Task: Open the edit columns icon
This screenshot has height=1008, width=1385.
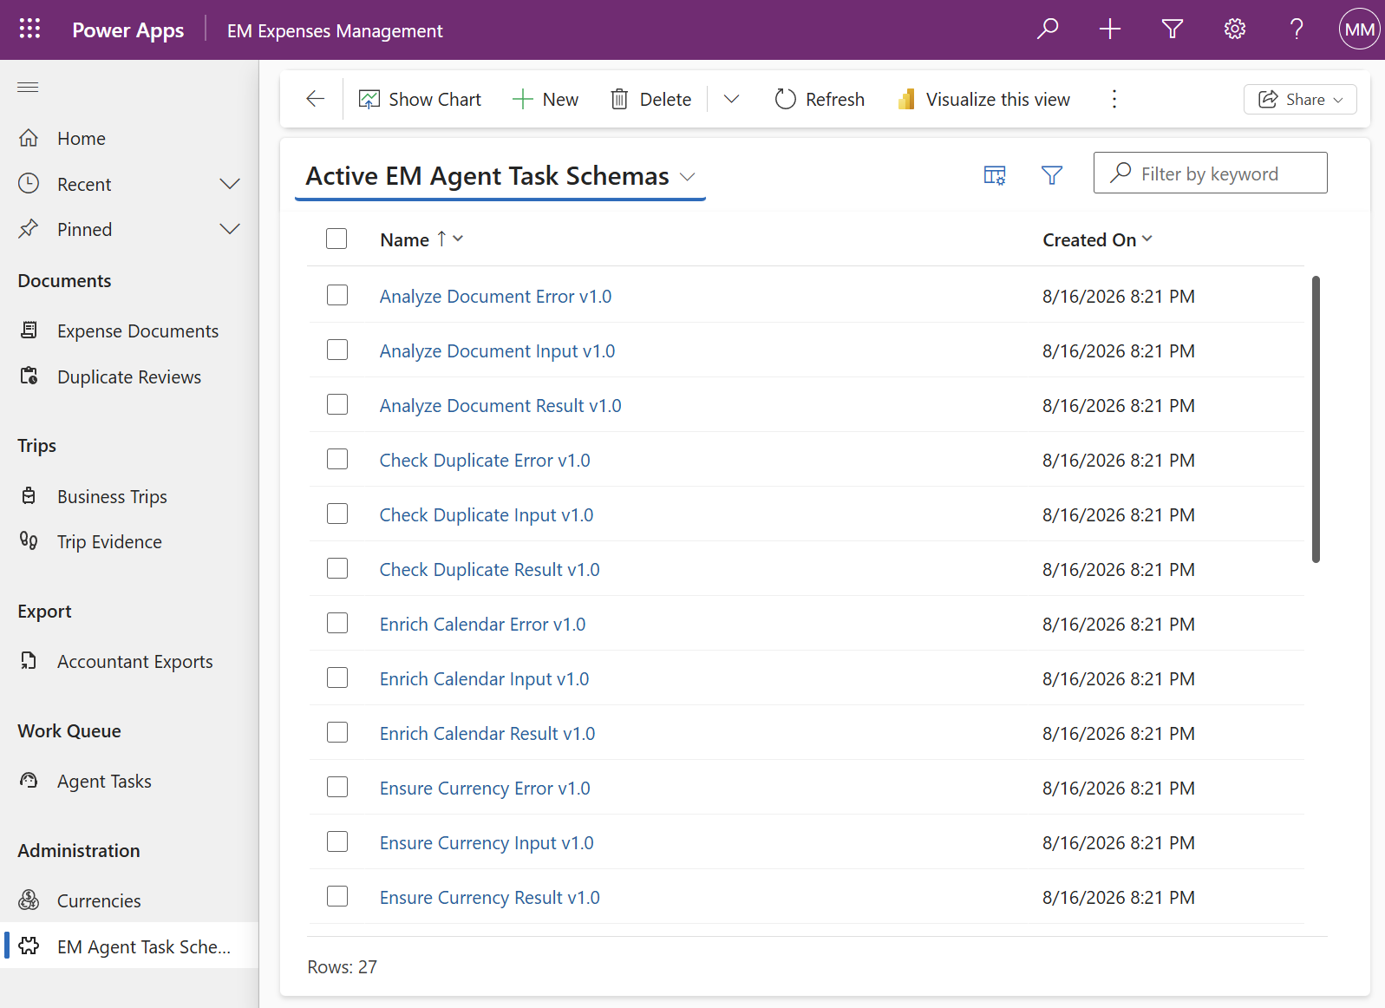Action: [x=995, y=175]
